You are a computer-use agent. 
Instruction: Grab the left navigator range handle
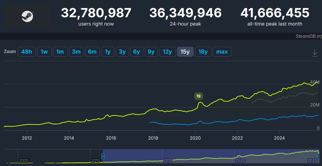(x=103, y=157)
